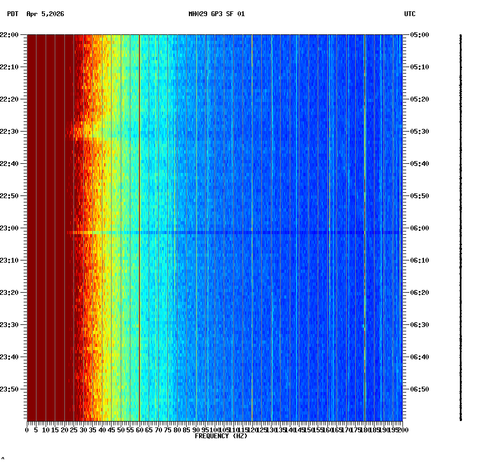Image resolution: width=484 pixels, height=464 pixels.
Task: Click the 0 Hz frequency tick label
Action: [26, 430]
